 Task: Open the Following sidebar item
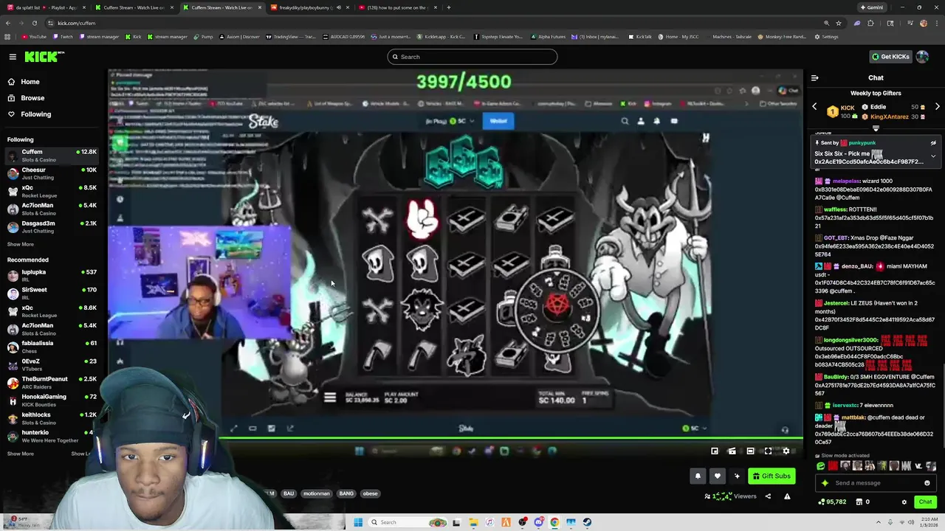point(35,114)
